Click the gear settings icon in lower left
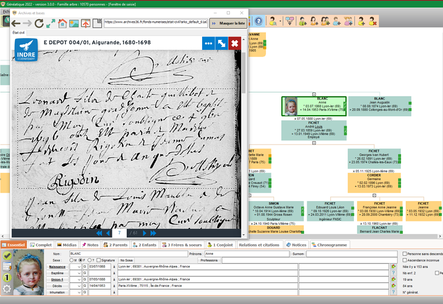Image resolution: width=443 pixels, height=304 pixels. tap(7, 288)
